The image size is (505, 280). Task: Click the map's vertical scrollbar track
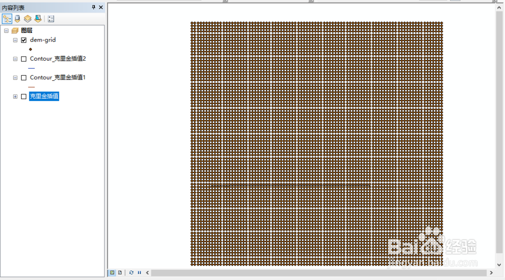499,132
